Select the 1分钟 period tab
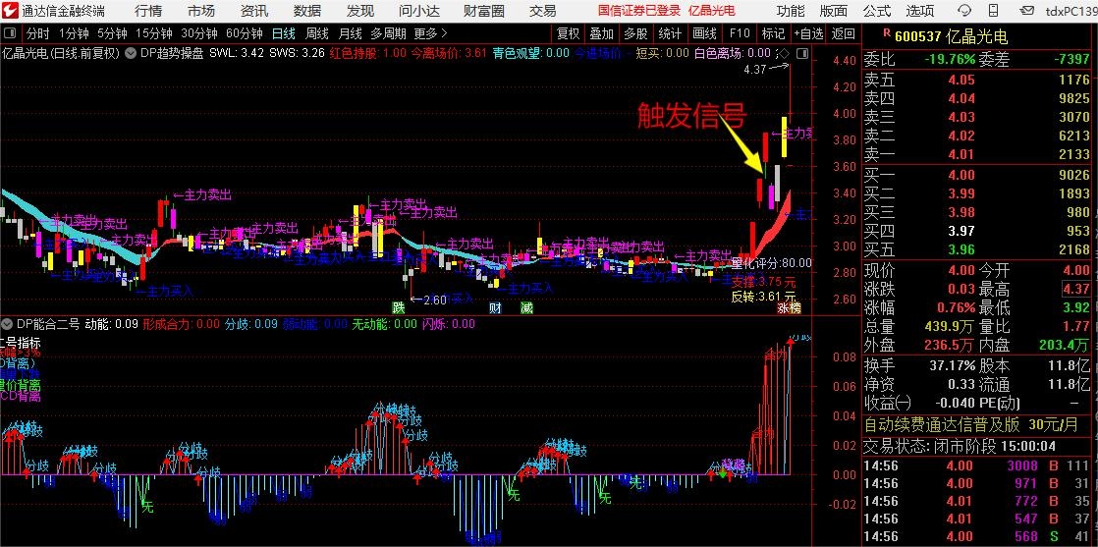Image resolution: width=1098 pixels, height=547 pixels. coord(74,33)
